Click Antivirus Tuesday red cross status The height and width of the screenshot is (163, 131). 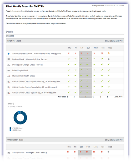tap(102, 53)
